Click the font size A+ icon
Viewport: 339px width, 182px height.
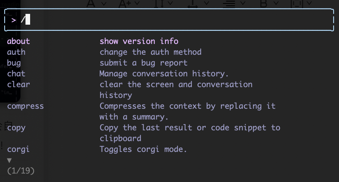(x=125, y=3)
